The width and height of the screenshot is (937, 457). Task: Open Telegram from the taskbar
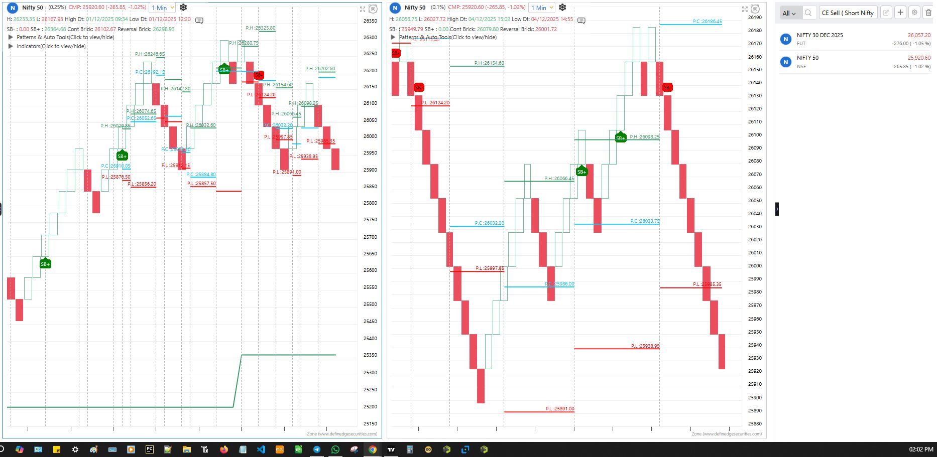tap(317, 449)
